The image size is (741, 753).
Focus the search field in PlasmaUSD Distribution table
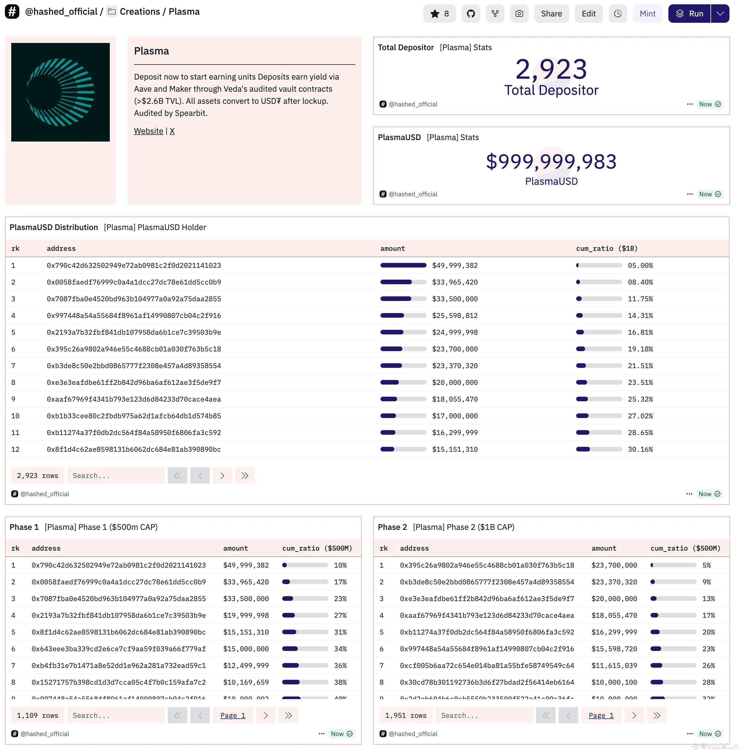click(116, 475)
